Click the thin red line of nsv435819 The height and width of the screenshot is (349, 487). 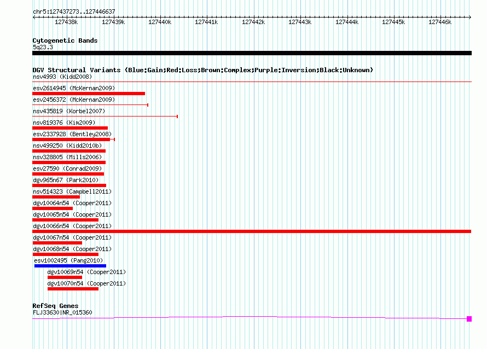coord(105,117)
